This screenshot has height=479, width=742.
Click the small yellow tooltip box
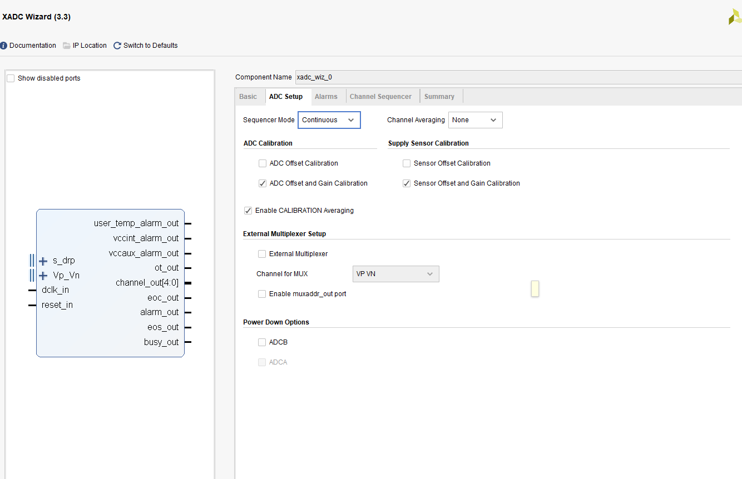[x=535, y=288]
